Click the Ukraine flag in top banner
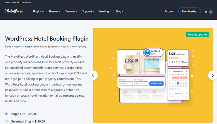Screen dimensions: 217x124 [18, 2]
